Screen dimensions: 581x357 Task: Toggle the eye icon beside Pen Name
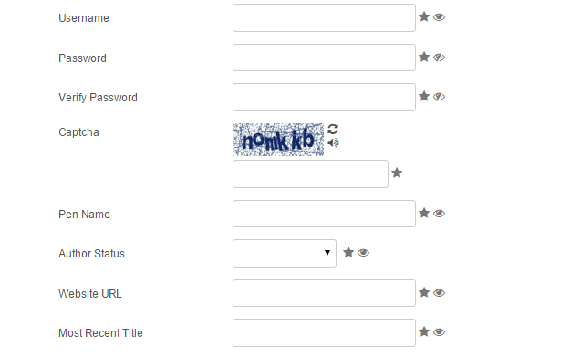coord(439,214)
